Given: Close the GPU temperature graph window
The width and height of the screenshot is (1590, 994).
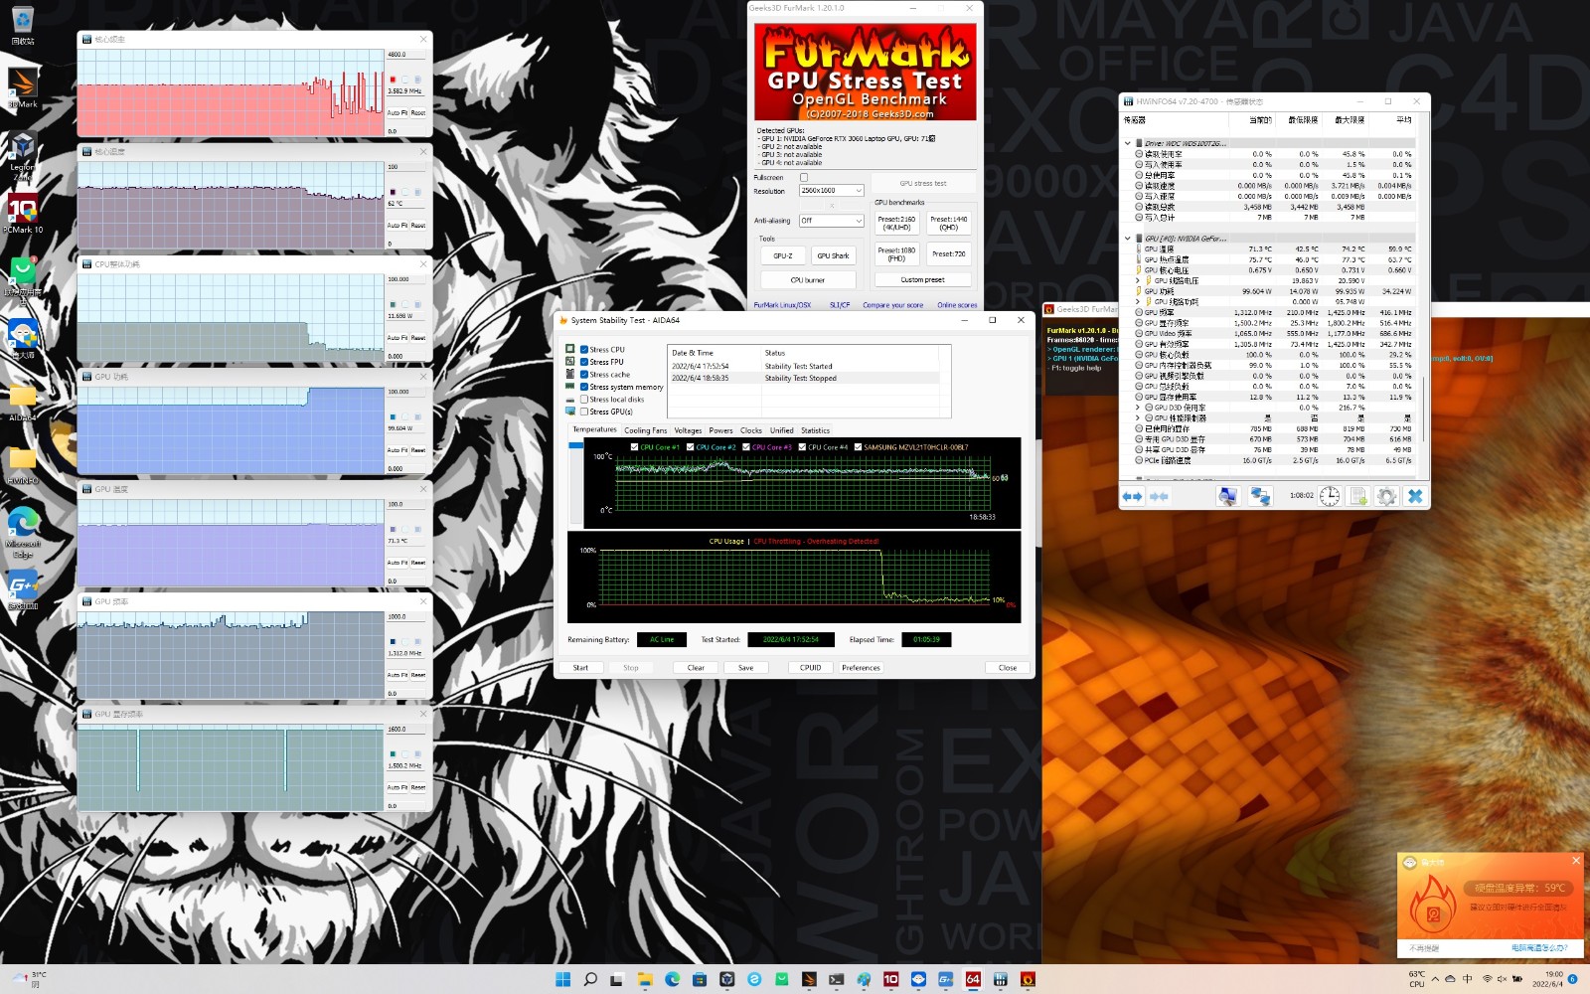Looking at the screenshot, I should click(422, 489).
